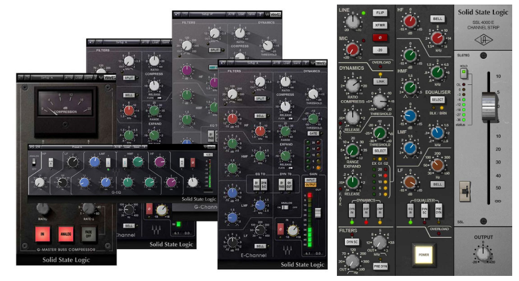This screenshot has height=281, width=519.
Task: Click the brown LF frequency Hz knob
Action: [x=437, y=165]
